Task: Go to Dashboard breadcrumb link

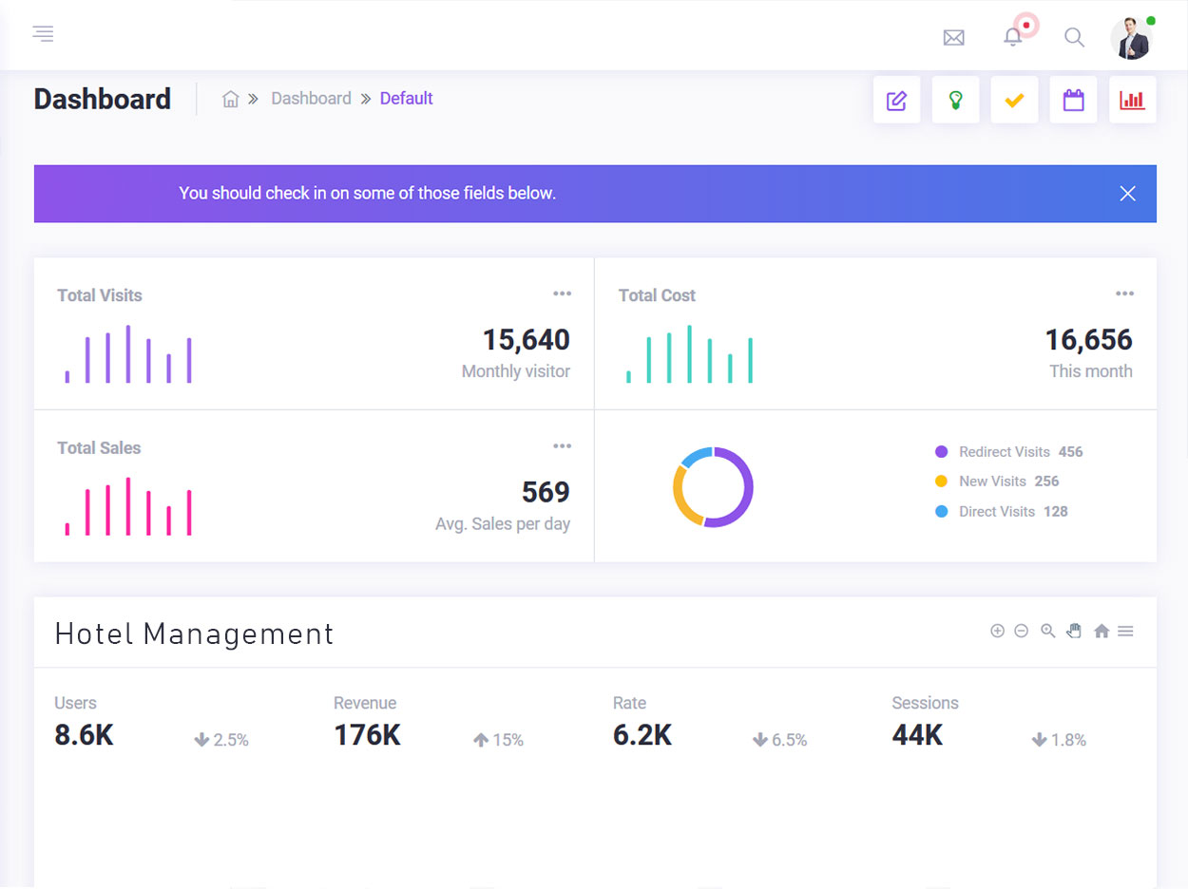Action: point(311,99)
